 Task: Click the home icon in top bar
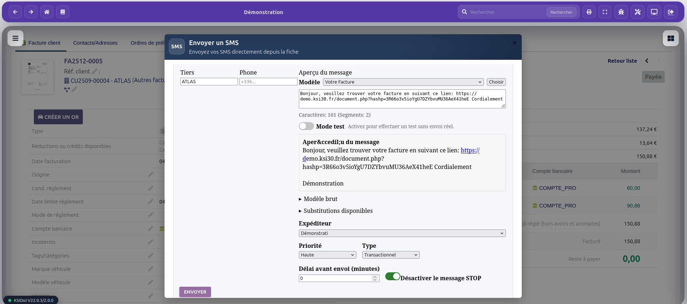tap(47, 12)
